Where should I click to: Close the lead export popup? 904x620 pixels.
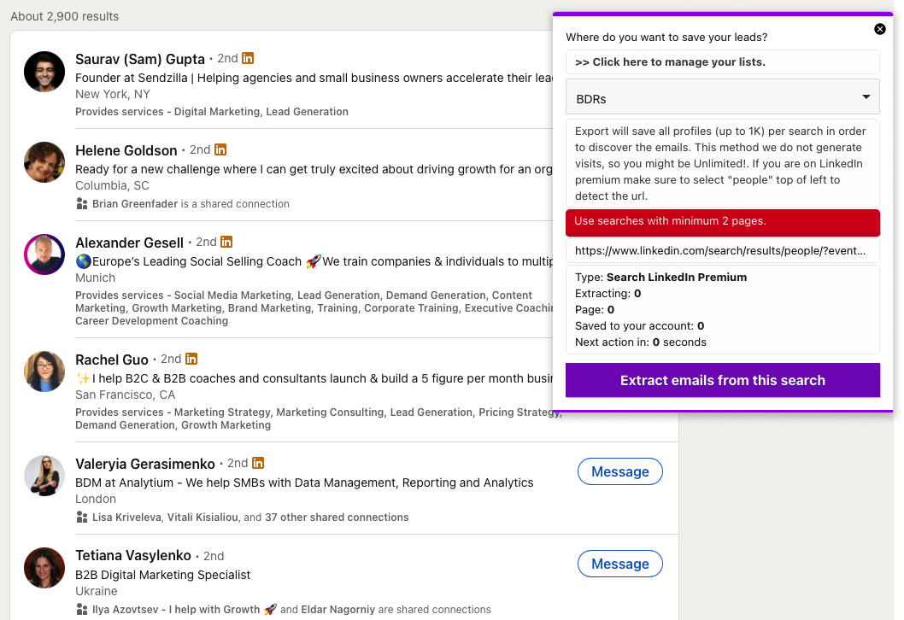(x=880, y=29)
